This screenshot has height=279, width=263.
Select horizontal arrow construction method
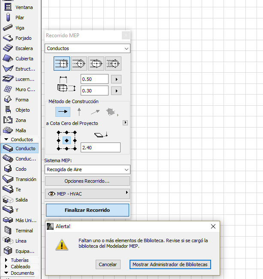pyautogui.click(x=63, y=112)
